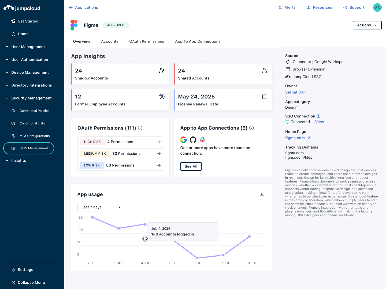Click the Home house icon

[13, 34]
